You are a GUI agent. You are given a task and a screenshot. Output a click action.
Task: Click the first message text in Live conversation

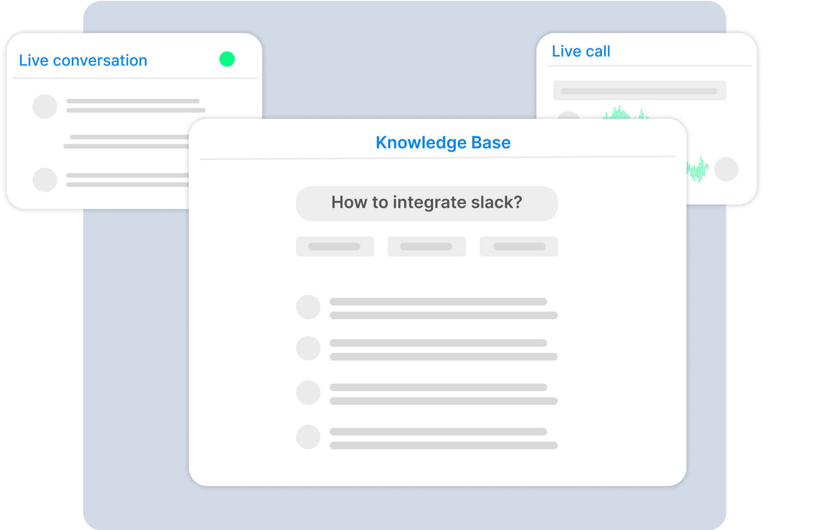tap(136, 106)
